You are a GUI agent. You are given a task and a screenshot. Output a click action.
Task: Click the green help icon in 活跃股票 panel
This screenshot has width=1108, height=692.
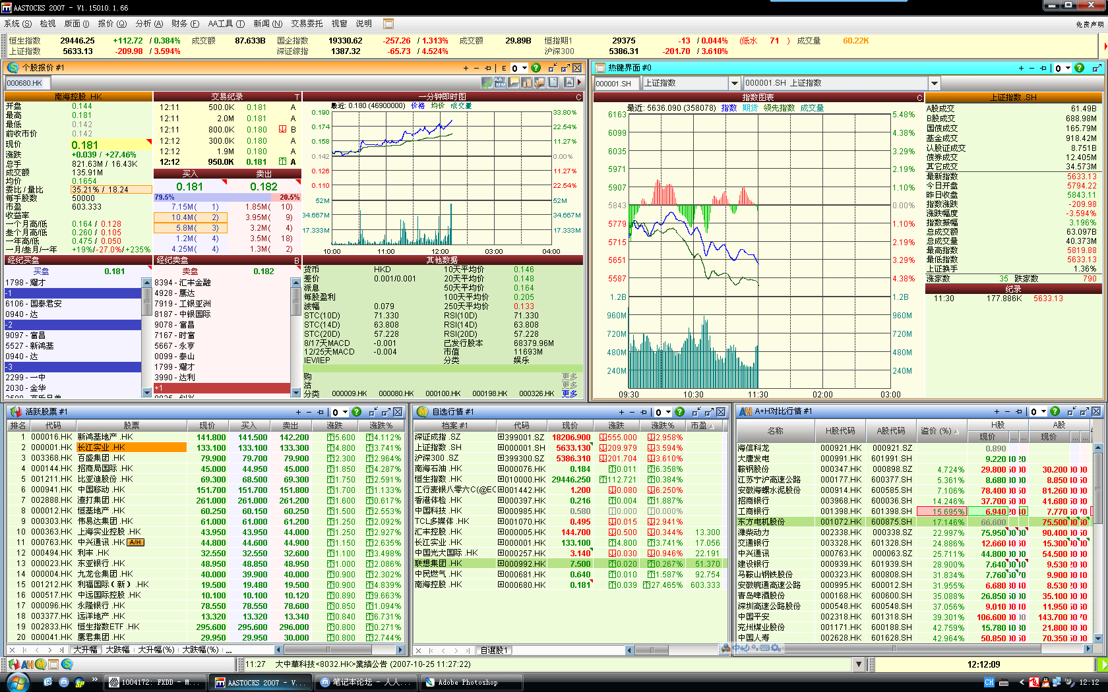pyautogui.click(x=357, y=412)
